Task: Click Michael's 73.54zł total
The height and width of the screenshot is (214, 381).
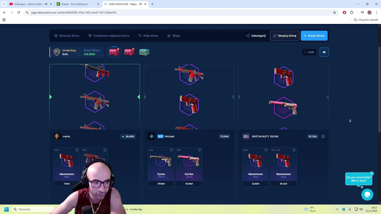Action: [224, 136]
